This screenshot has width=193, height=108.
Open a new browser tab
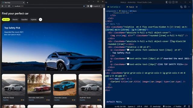coord(27,2)
